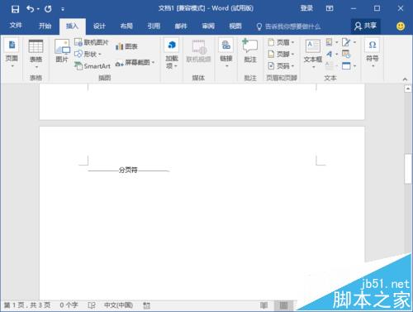
Task: Click the 联机视频 (Online Video) button
Action: pyautogui.click(x=198, y=51)
